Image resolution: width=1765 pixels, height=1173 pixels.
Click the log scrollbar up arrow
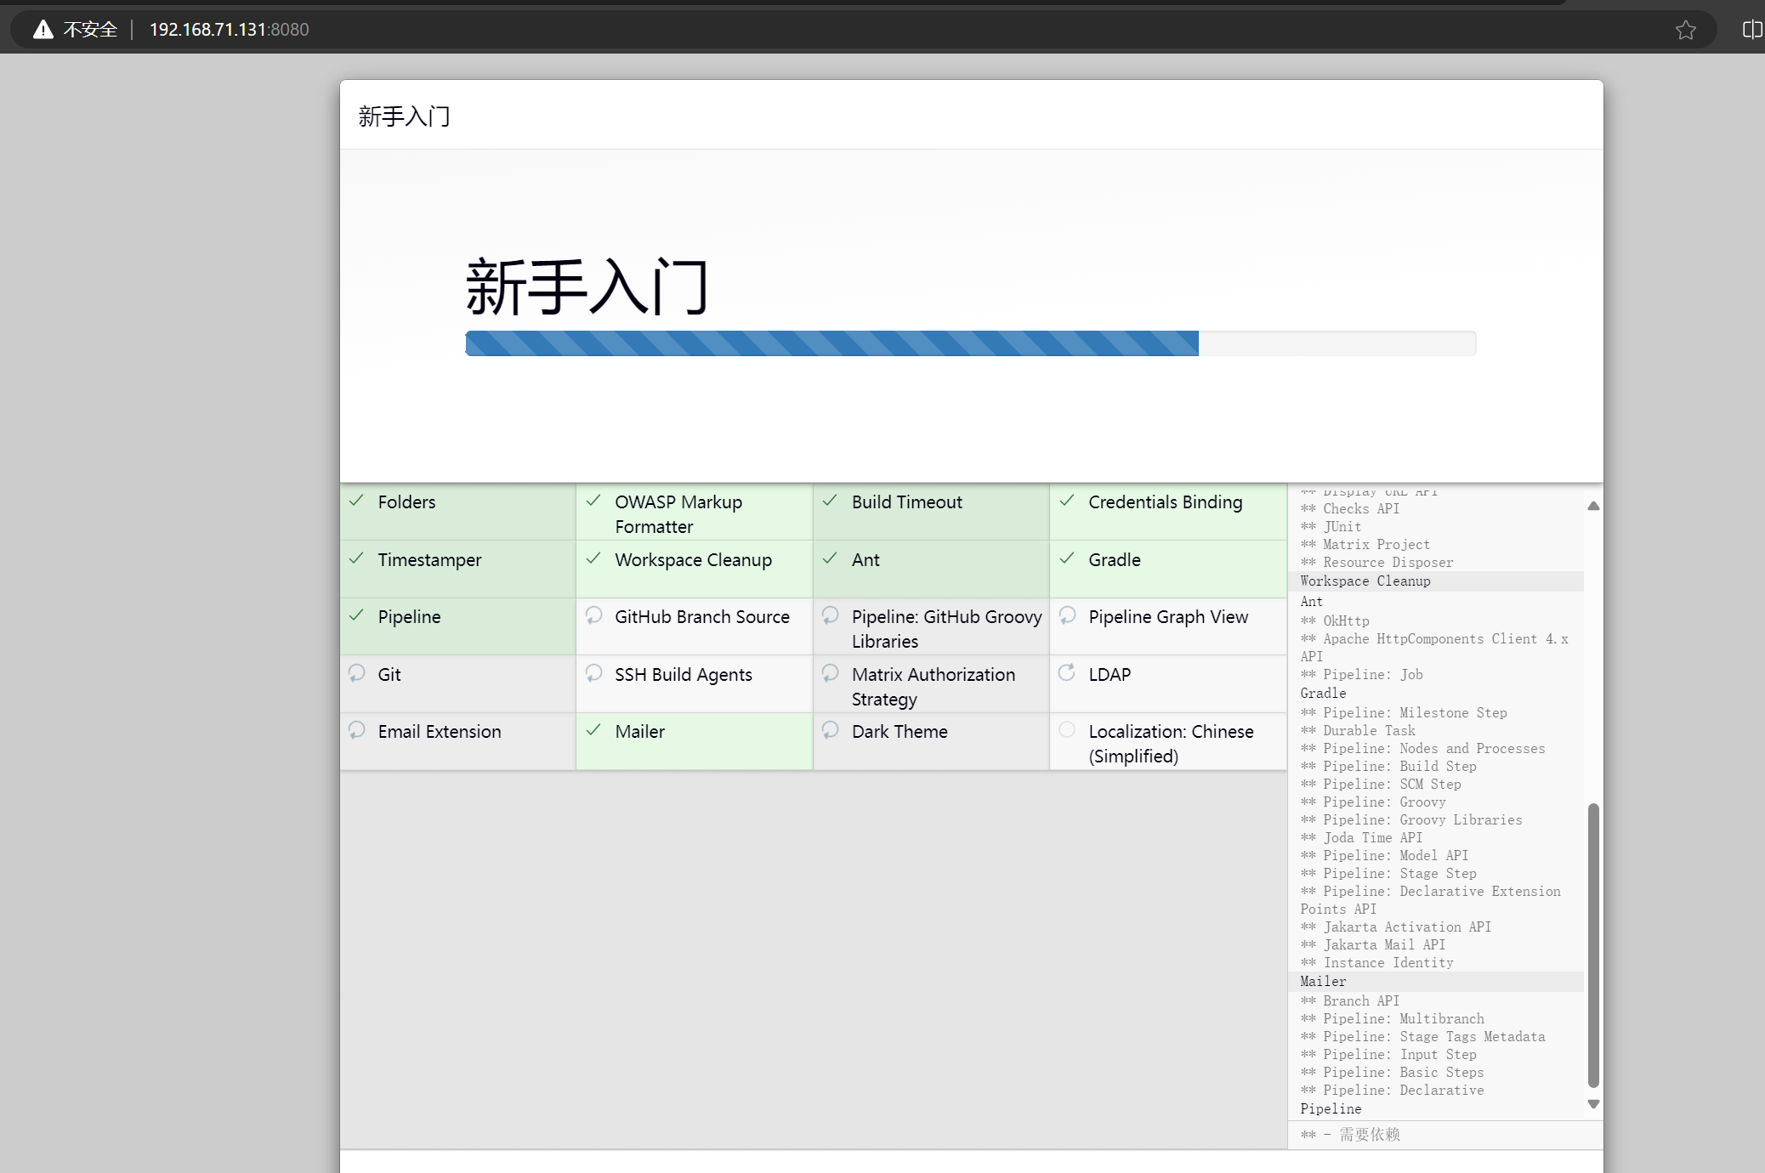point(1593,506)
